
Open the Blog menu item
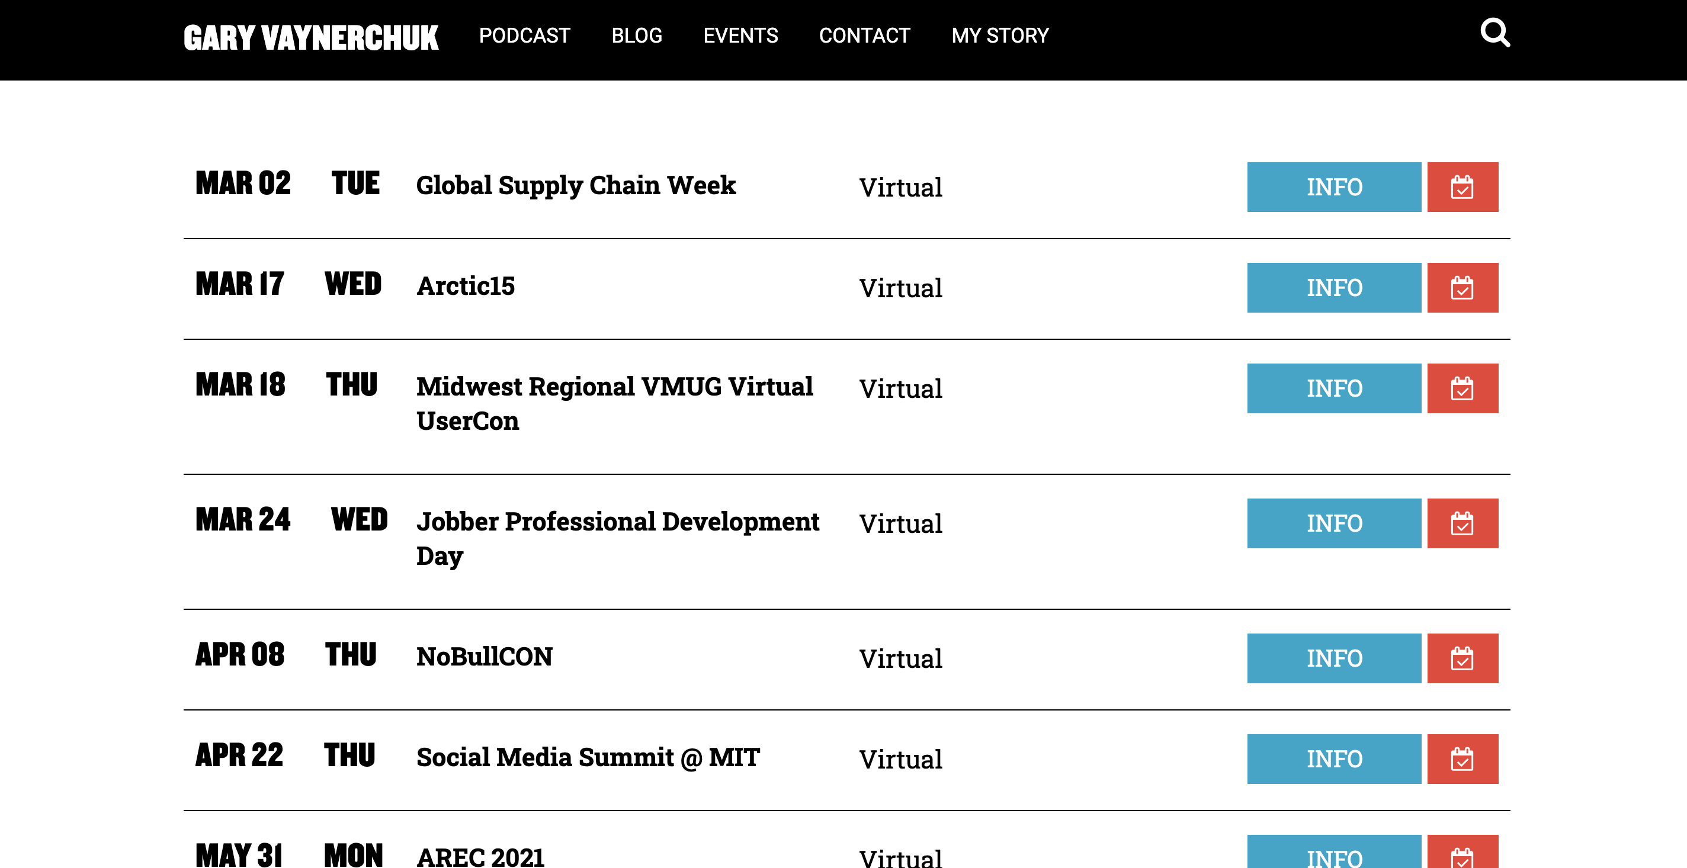[x=637, y=36]
